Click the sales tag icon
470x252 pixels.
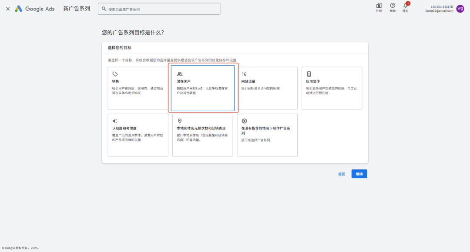115,74
